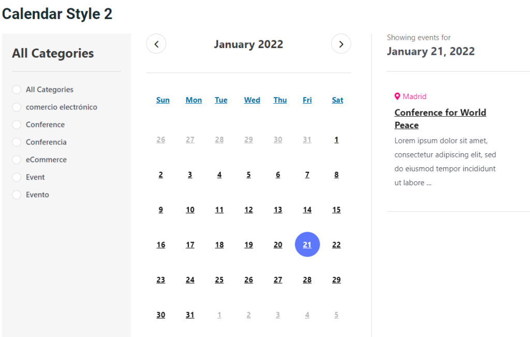The image size is (530, 337).
Task: Choose the Conference category radio button
Action: tap(17, 125)
